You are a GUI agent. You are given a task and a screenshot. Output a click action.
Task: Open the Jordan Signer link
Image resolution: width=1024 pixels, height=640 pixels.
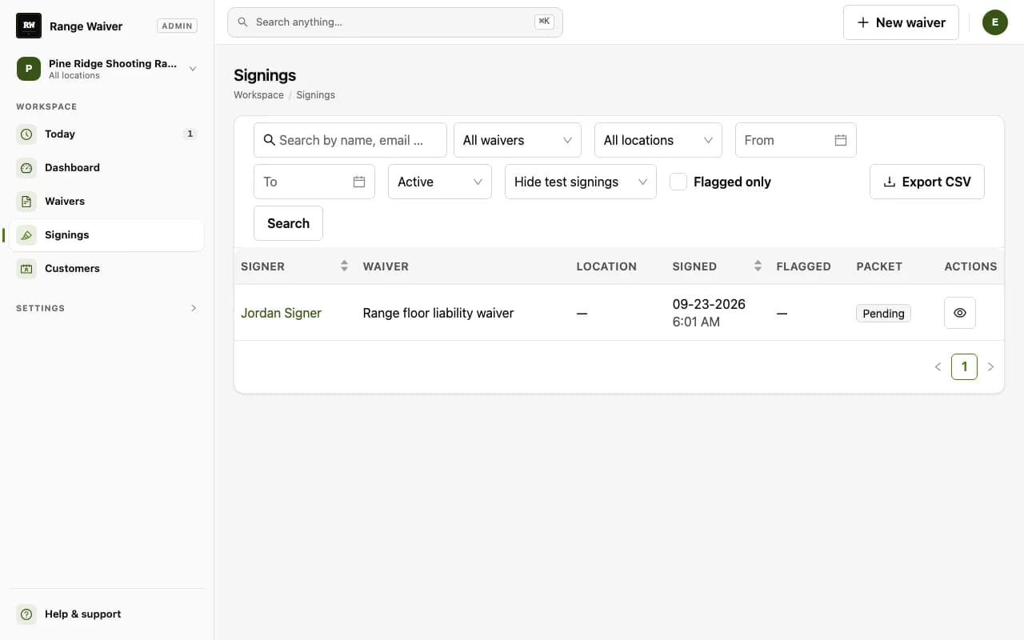click(x=281, y=313)
